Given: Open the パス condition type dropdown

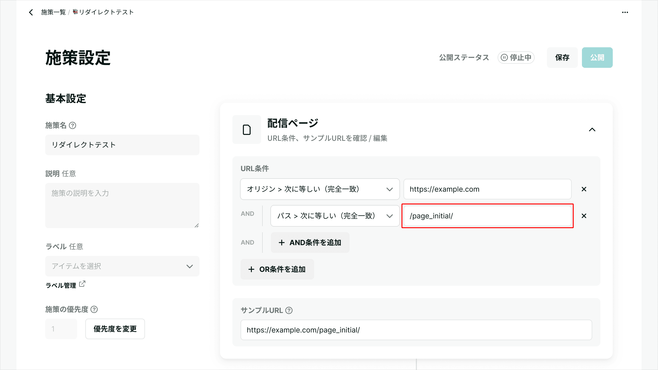Looking at the screenshot, I should (335, 216).
